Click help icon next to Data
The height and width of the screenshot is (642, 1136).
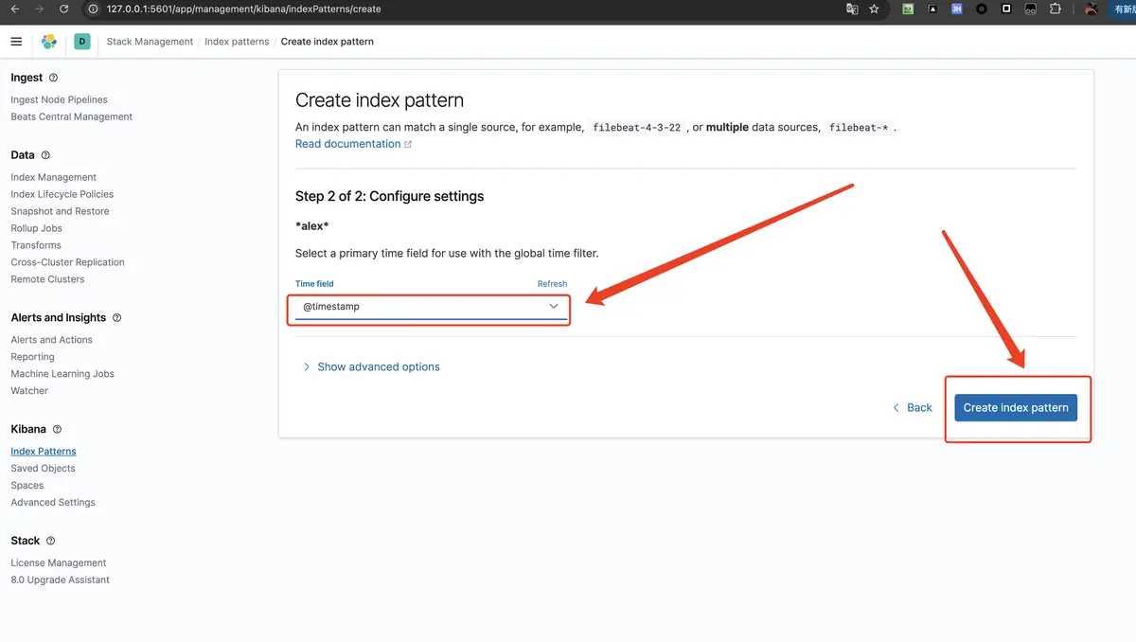tap(45, 155)
